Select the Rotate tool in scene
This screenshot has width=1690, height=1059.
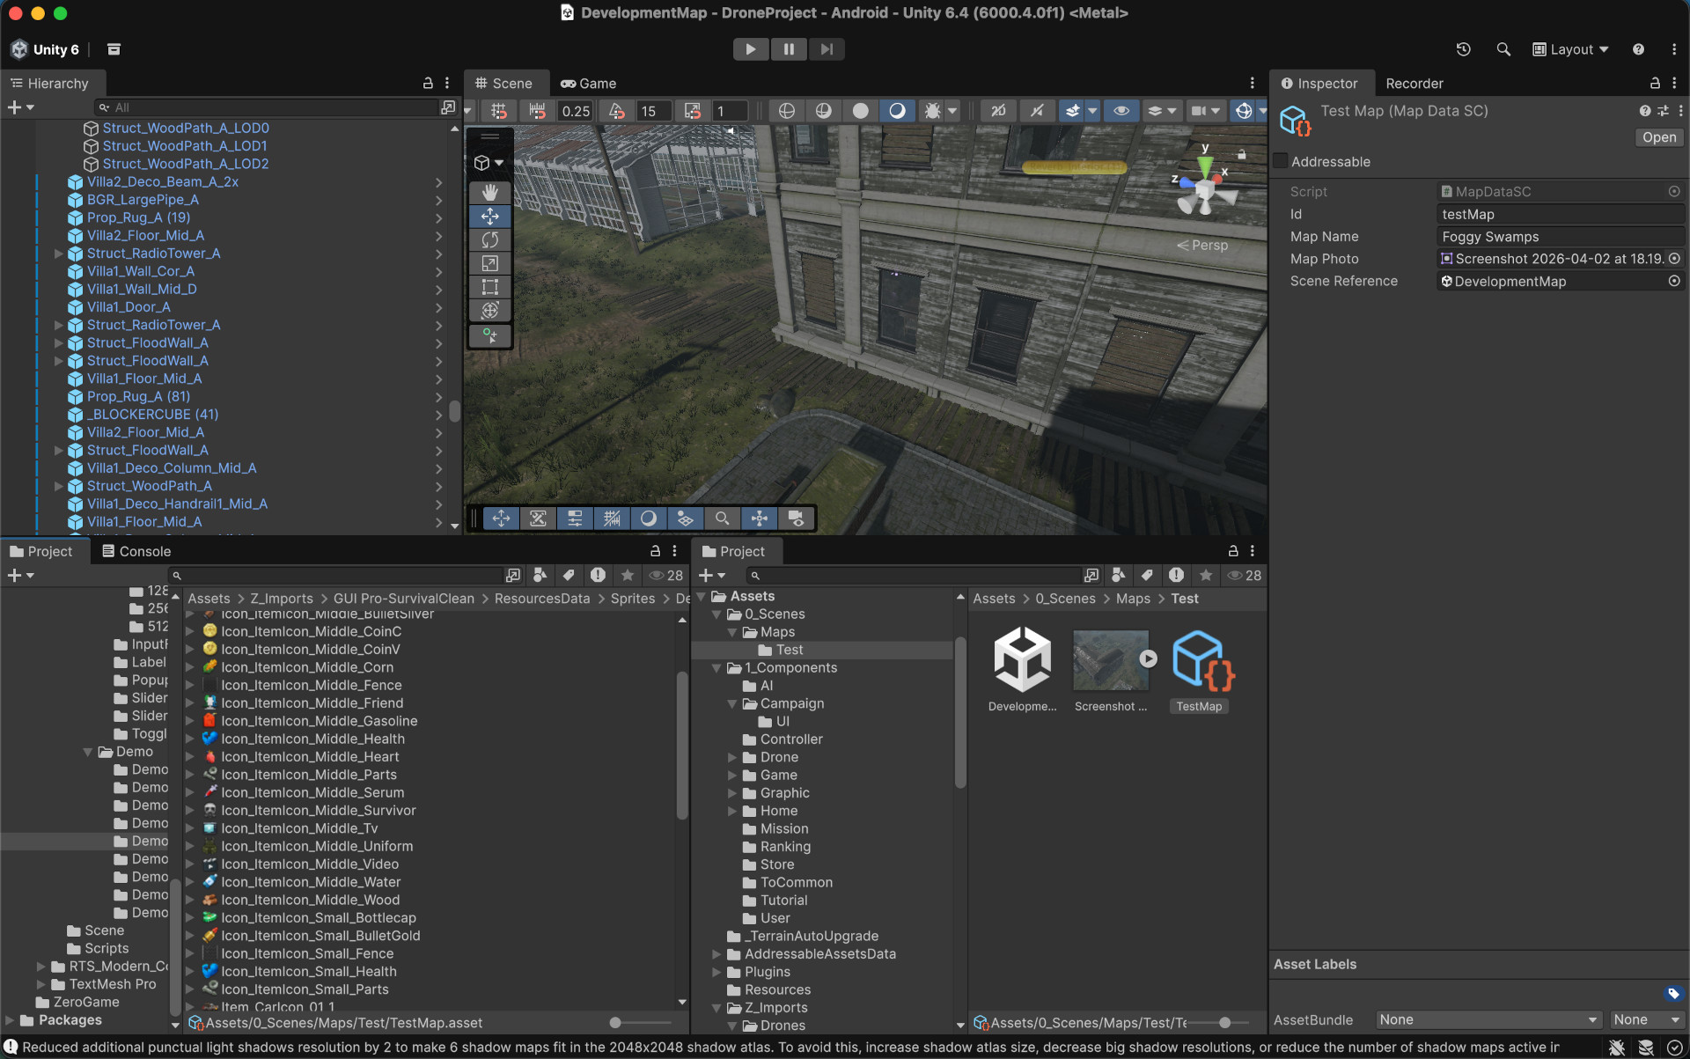tap(490, 239)
